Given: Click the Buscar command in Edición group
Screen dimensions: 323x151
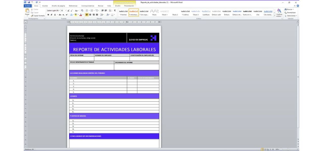Looking at the screenshot, I should coord(289,9).
